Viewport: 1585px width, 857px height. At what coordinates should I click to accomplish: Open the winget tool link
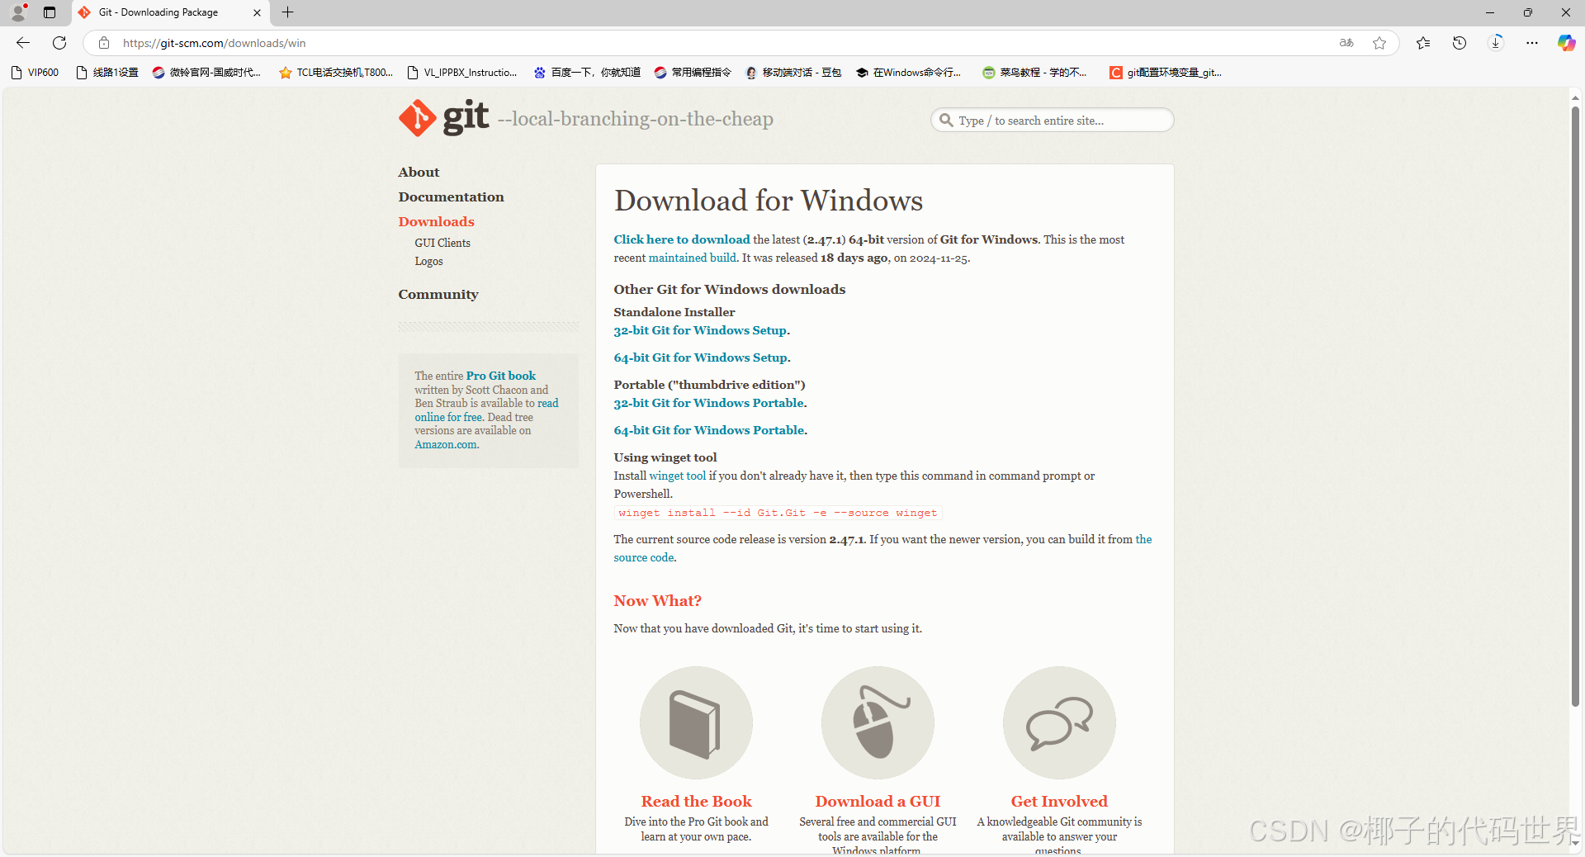pyautogui.click(x=677, y=476)
